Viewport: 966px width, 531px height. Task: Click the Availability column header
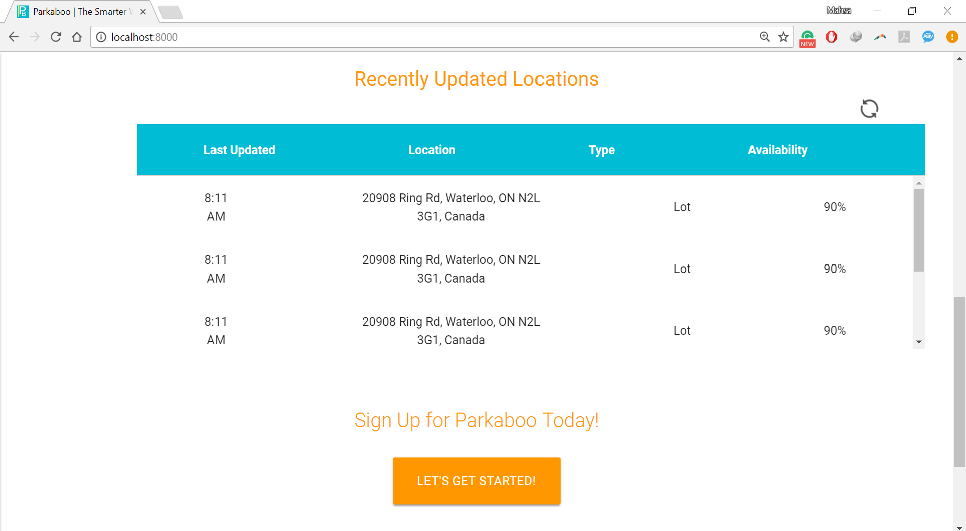(777, 150)
